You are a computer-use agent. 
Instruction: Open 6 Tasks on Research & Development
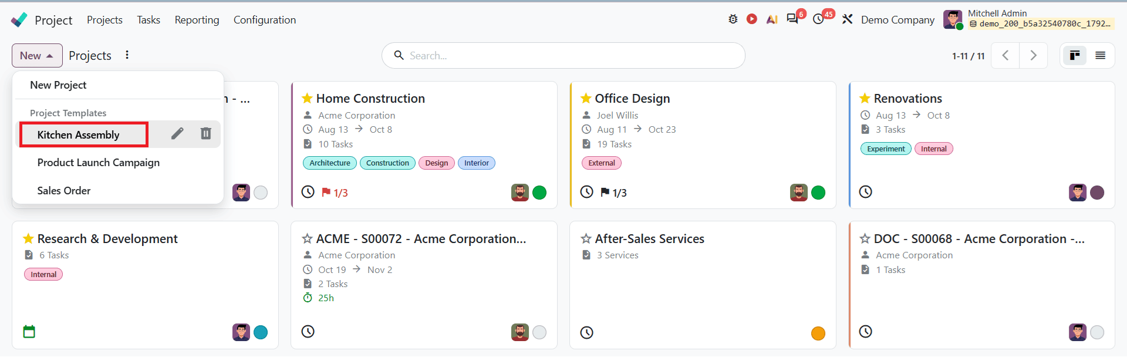54,255
